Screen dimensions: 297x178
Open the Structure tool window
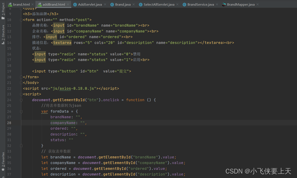tap(3, 35)
